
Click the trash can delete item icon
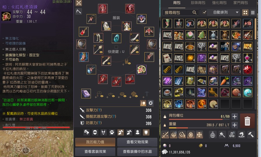(247, 121)
